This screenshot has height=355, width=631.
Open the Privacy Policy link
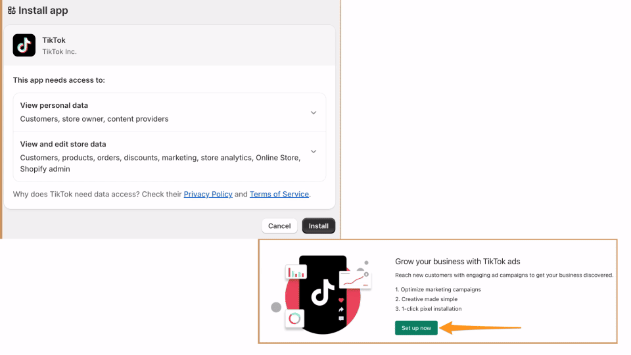coord(208,195)
